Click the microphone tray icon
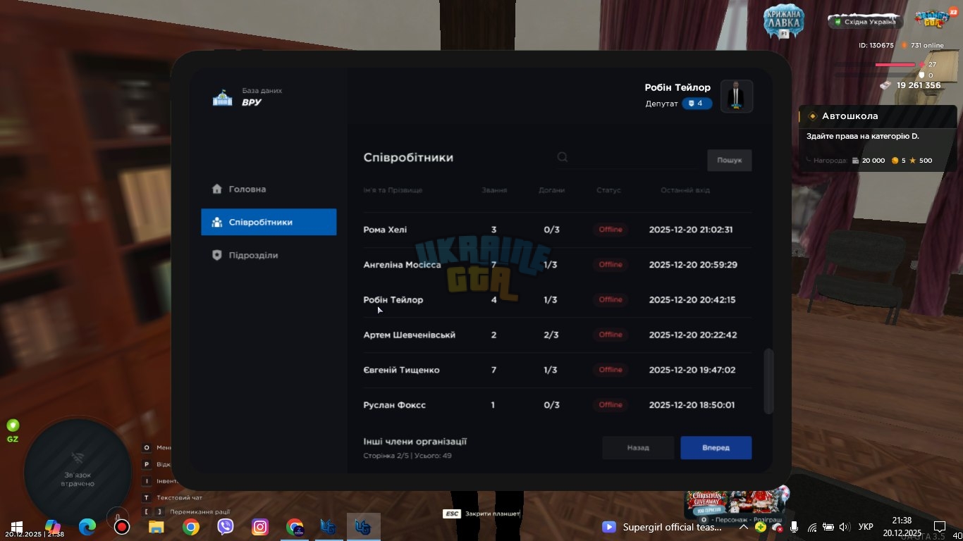 click(x=795, y=527)
